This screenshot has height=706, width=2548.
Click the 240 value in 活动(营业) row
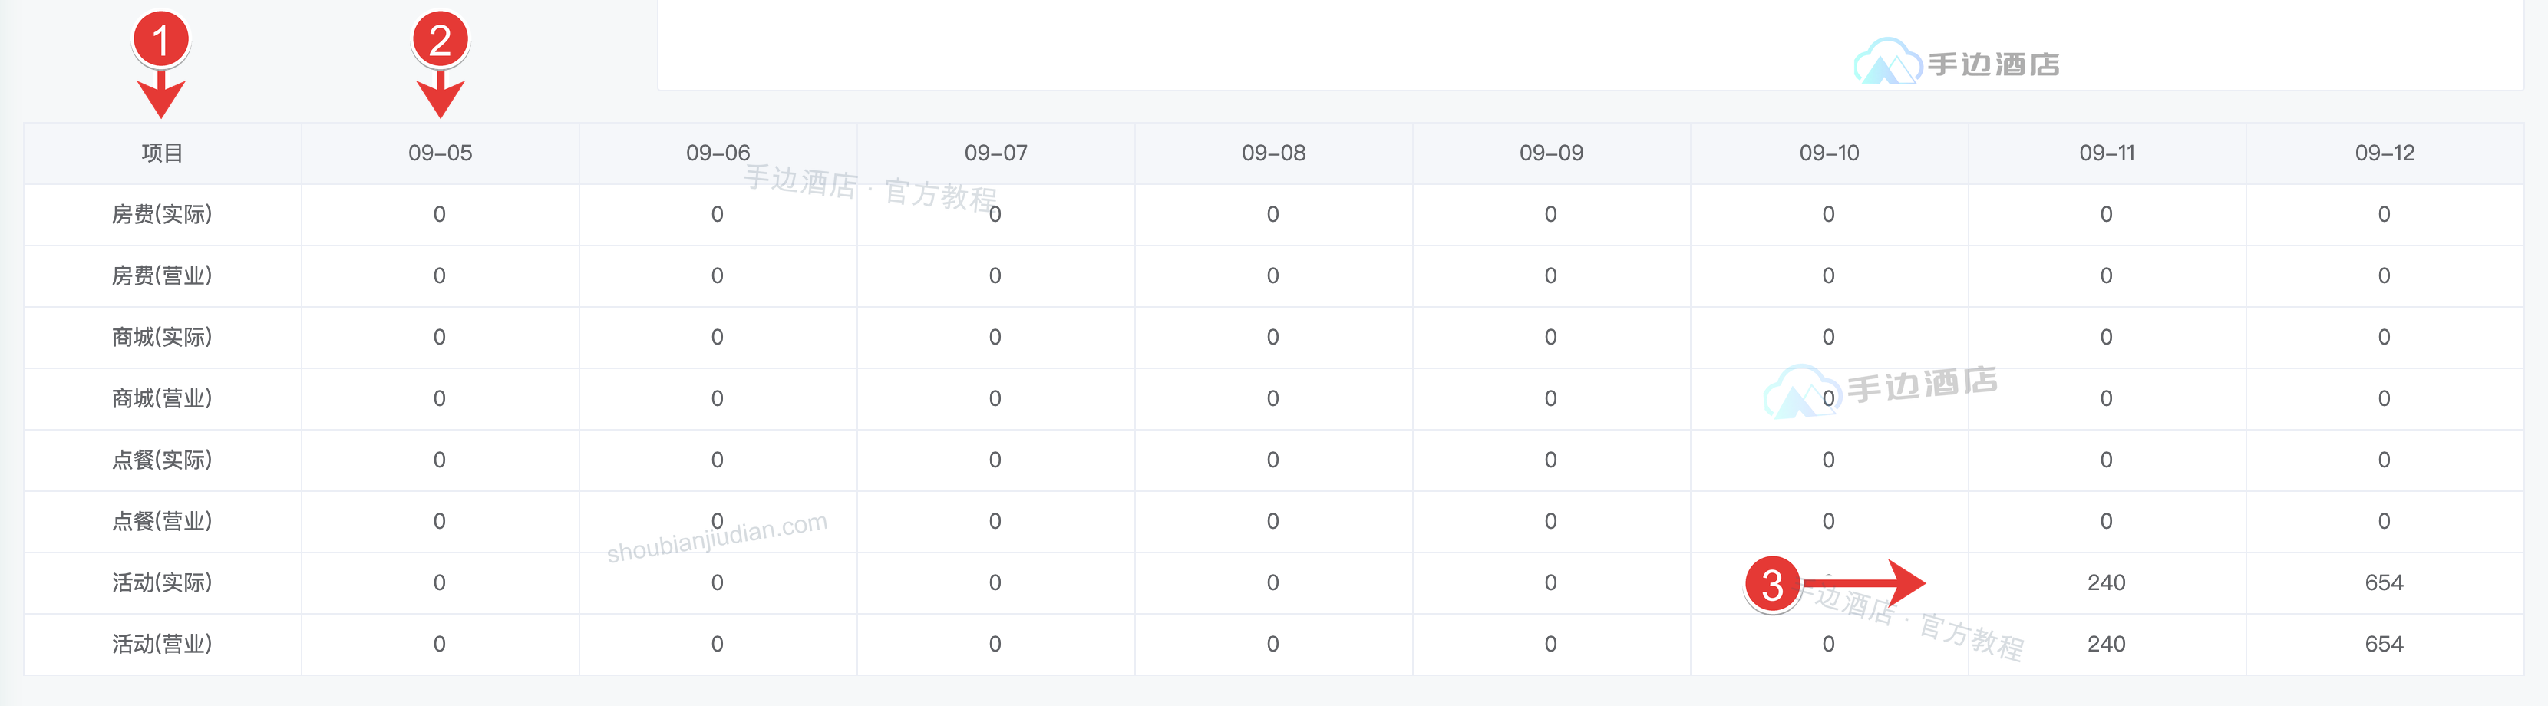(x=2107, y=644)
